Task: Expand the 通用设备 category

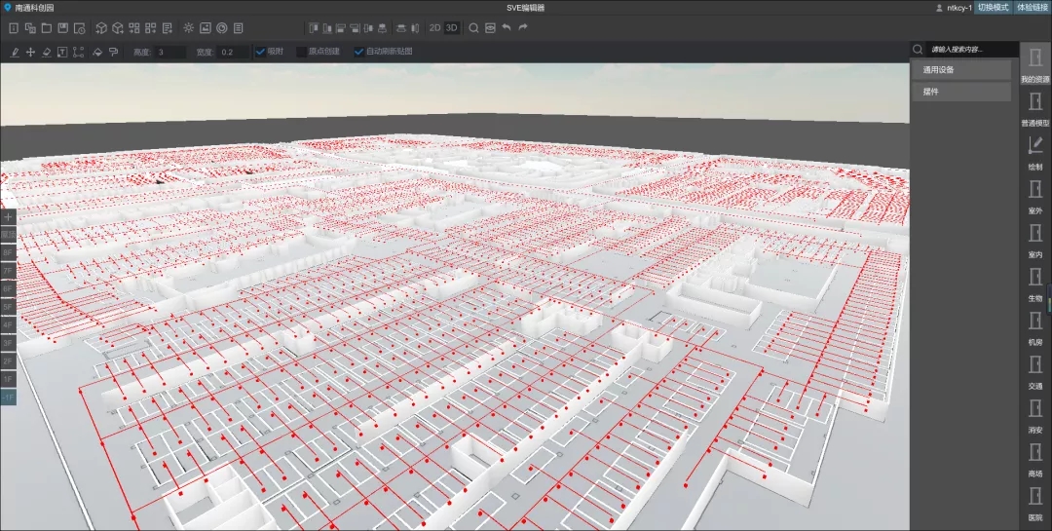Action: (x=961, y=70)
